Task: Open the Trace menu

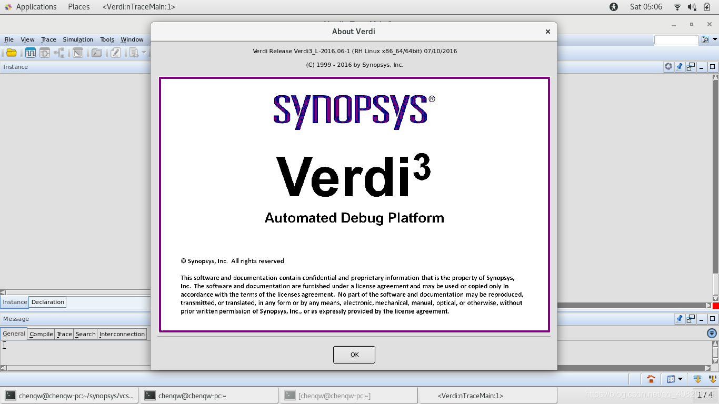Action: (48, 39)
